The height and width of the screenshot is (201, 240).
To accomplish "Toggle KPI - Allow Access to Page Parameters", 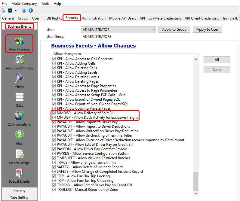I will pyautogui.click(x=54, y=90).
